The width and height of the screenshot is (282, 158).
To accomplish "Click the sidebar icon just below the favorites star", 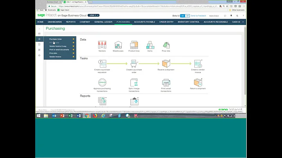I will pyautogui.click(x=40, y=44).
